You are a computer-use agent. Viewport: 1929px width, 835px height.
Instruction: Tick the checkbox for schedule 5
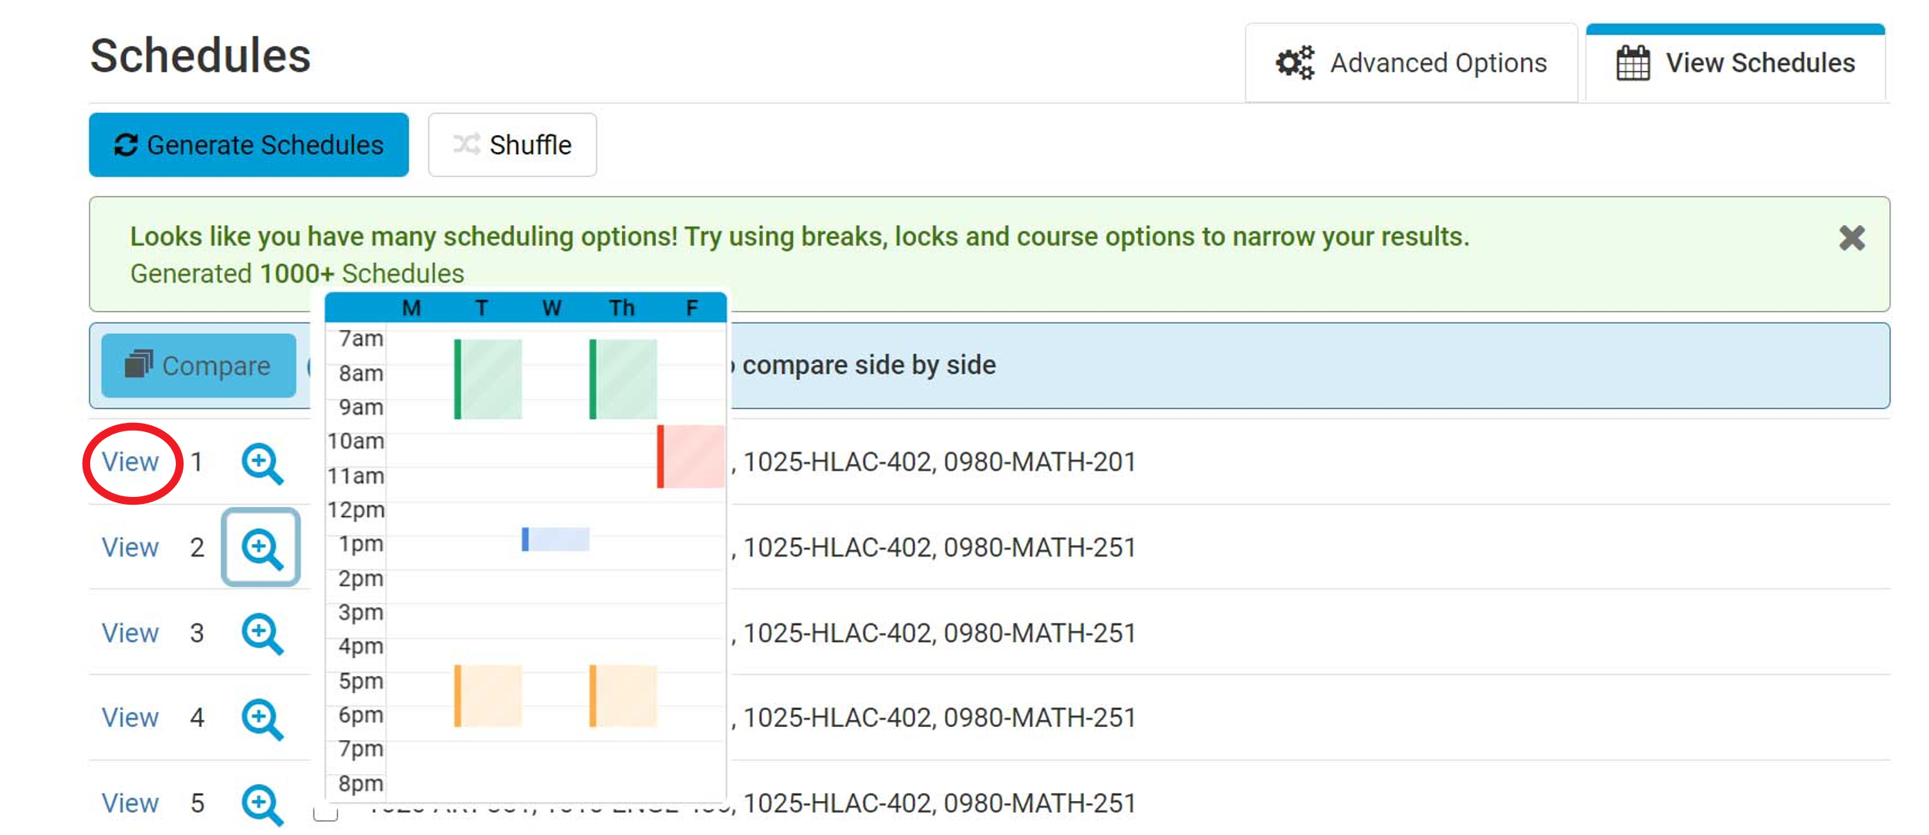(x=326, y=813)
